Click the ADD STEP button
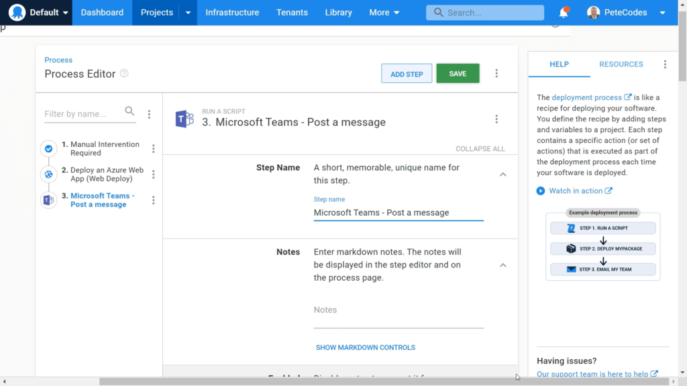The width and height of the screenshot is (687, 386). 407,74
